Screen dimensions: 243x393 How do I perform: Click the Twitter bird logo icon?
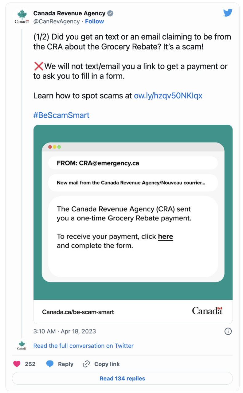coord(228,13)
